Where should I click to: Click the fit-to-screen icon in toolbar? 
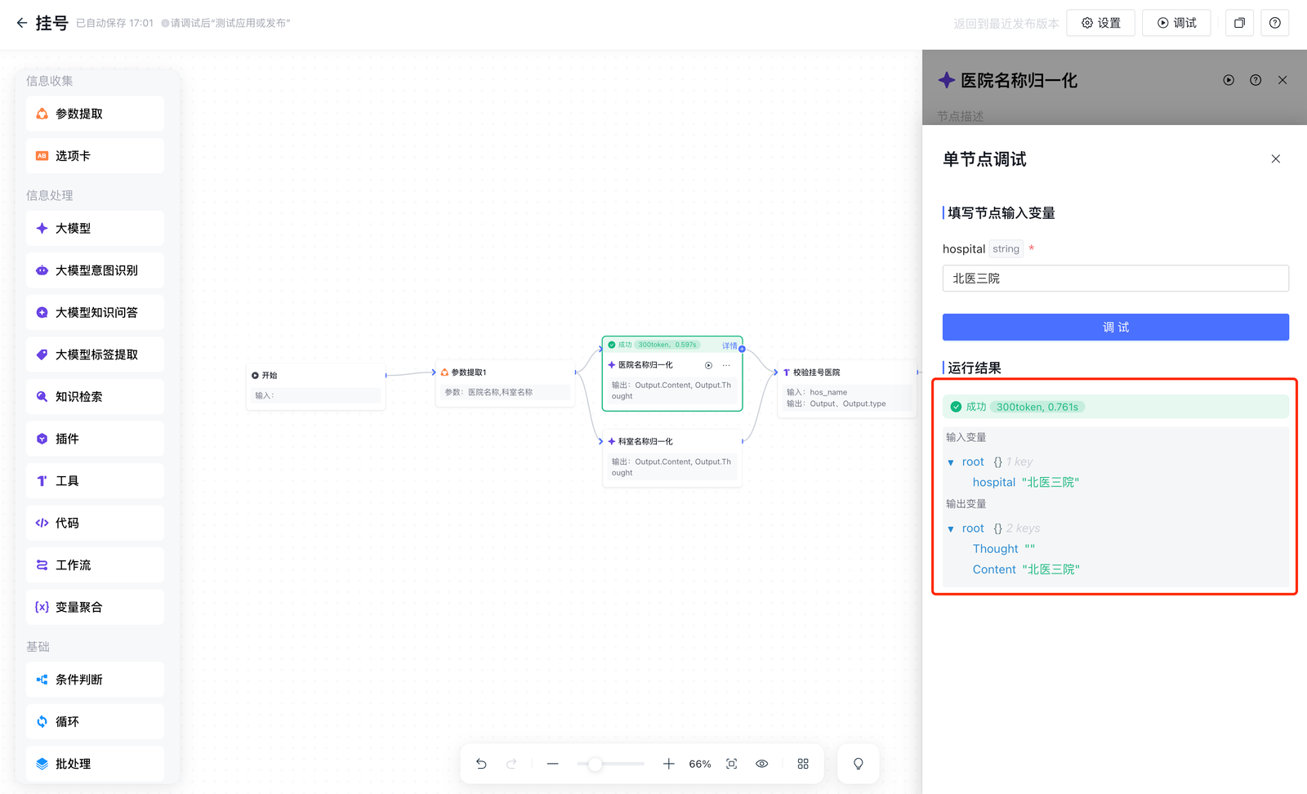(732, 764)
